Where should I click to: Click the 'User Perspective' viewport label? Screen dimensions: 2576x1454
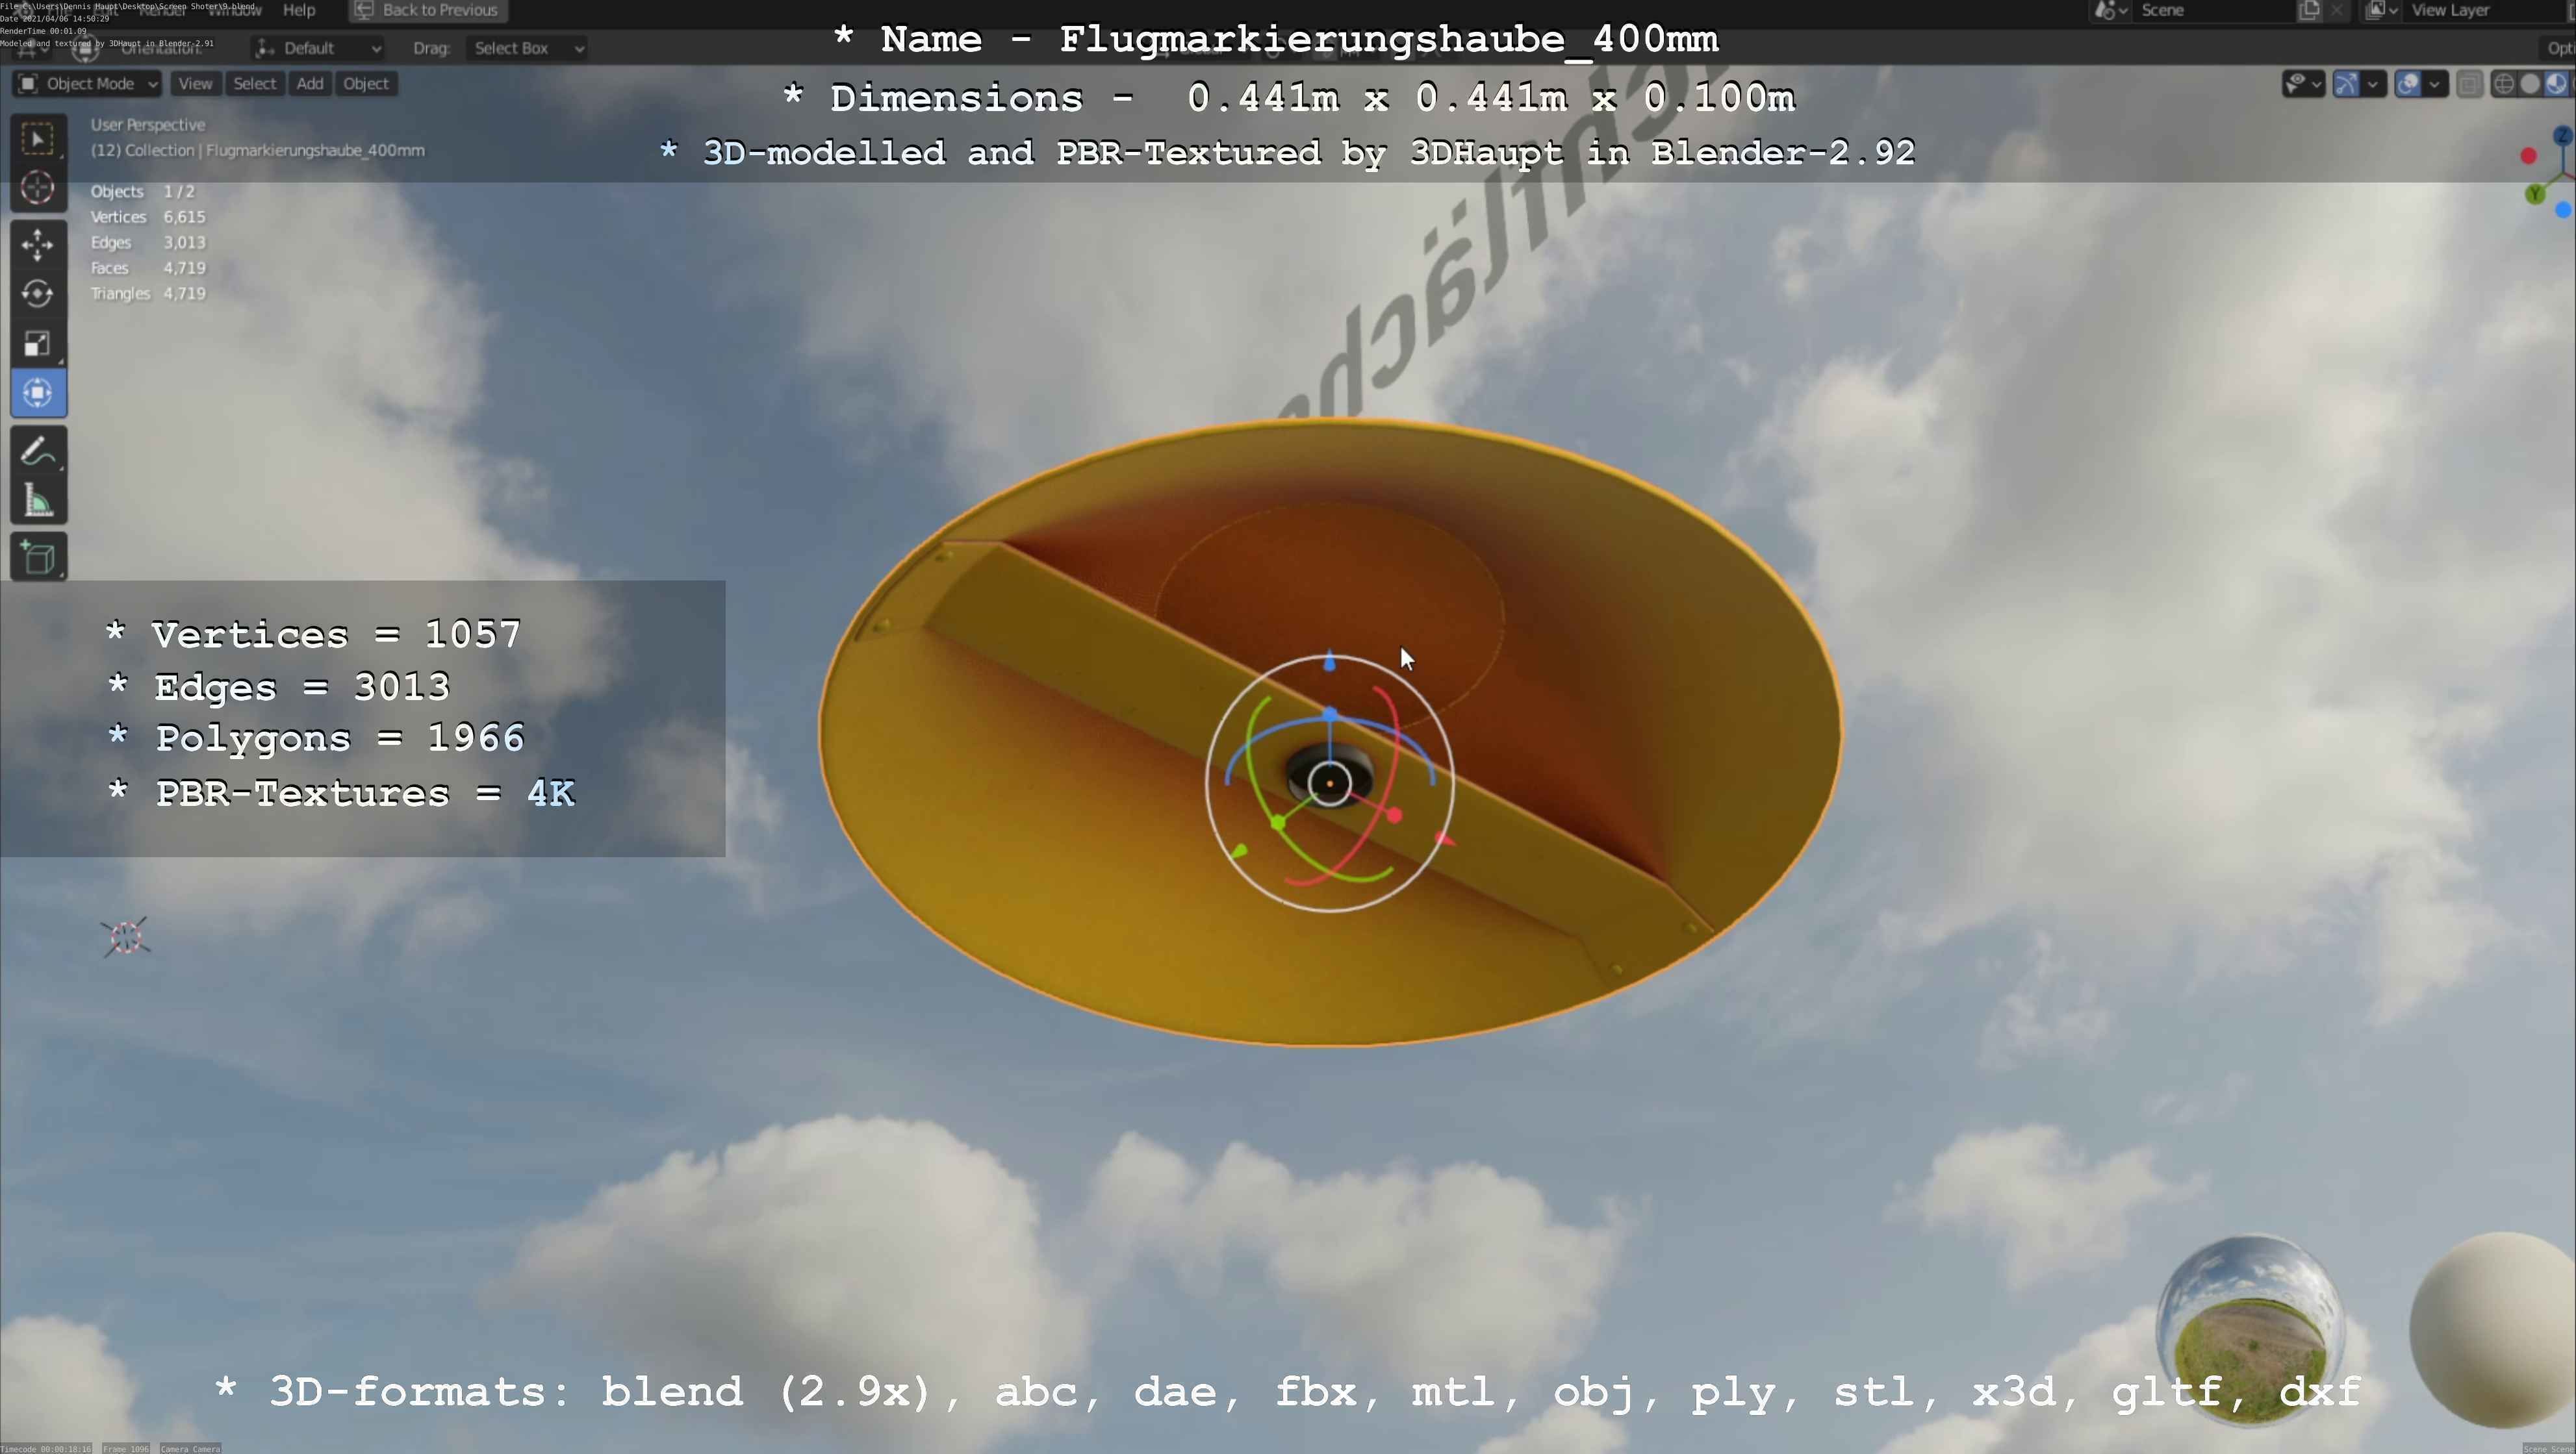[148, 125]
